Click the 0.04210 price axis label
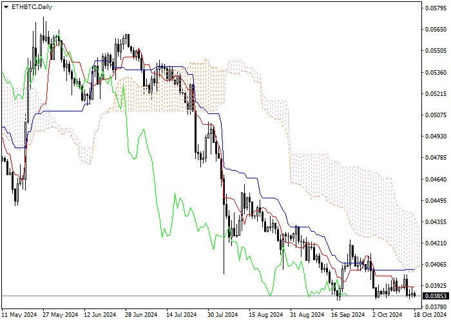Screen dimensions: 451x322 point(436,243)
